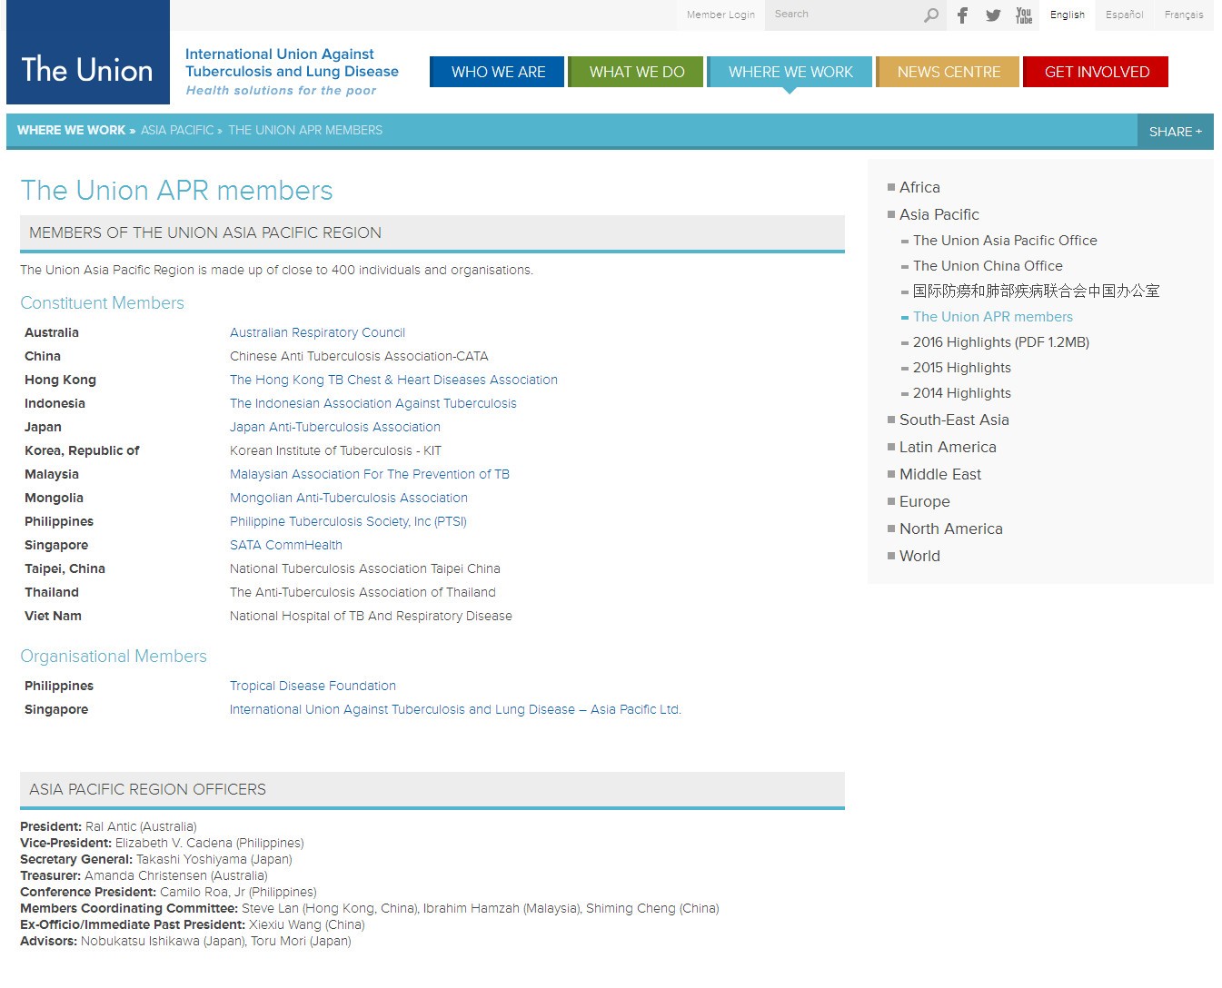Open the WHAT WE DO menu

pyautogui.click(x=637, y=72)
